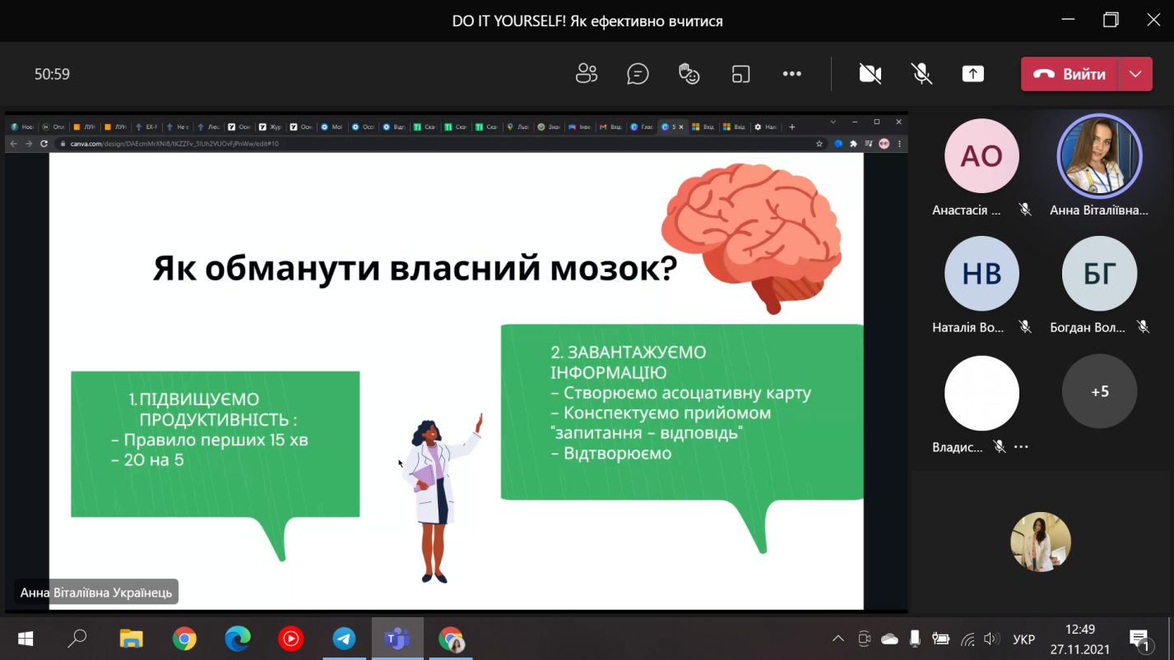Open the Windows Start menu
The width and height of the screenshot is (1174, 660).
(25, 639)
